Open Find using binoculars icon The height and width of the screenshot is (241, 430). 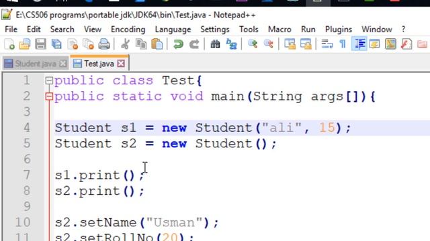[215, 44]
